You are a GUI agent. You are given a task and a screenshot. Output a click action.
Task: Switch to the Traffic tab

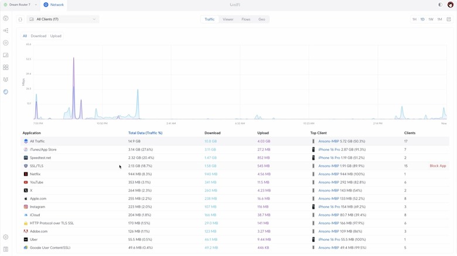pyautogui.click(x=209, y=19)
